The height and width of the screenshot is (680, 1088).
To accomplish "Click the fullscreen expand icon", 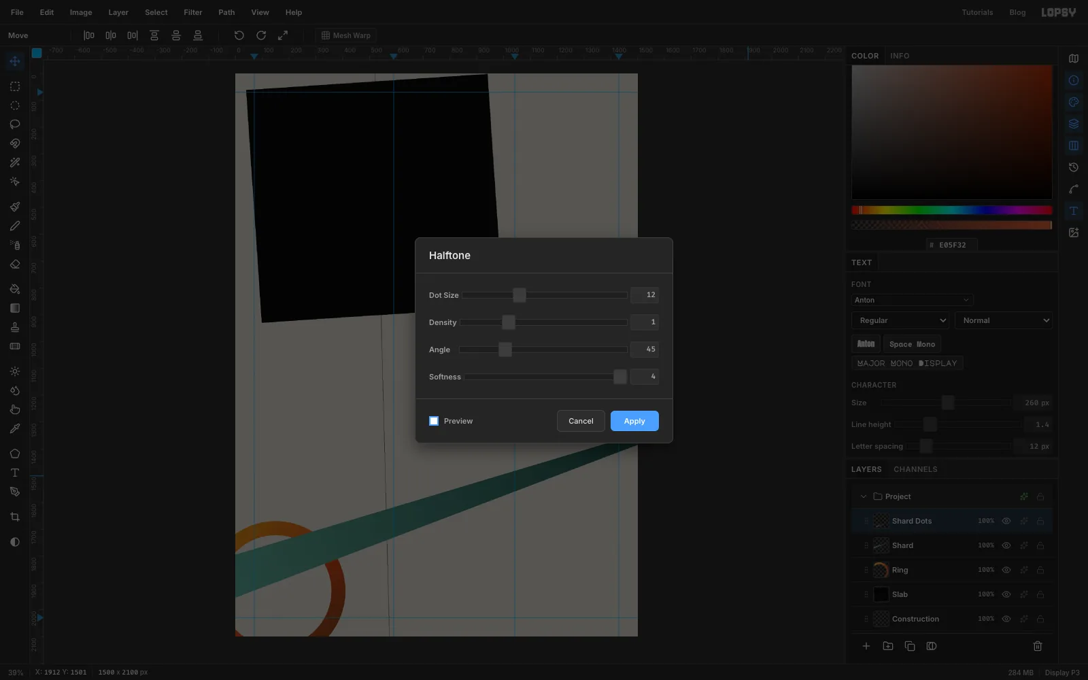I will (x=283, y=35).
